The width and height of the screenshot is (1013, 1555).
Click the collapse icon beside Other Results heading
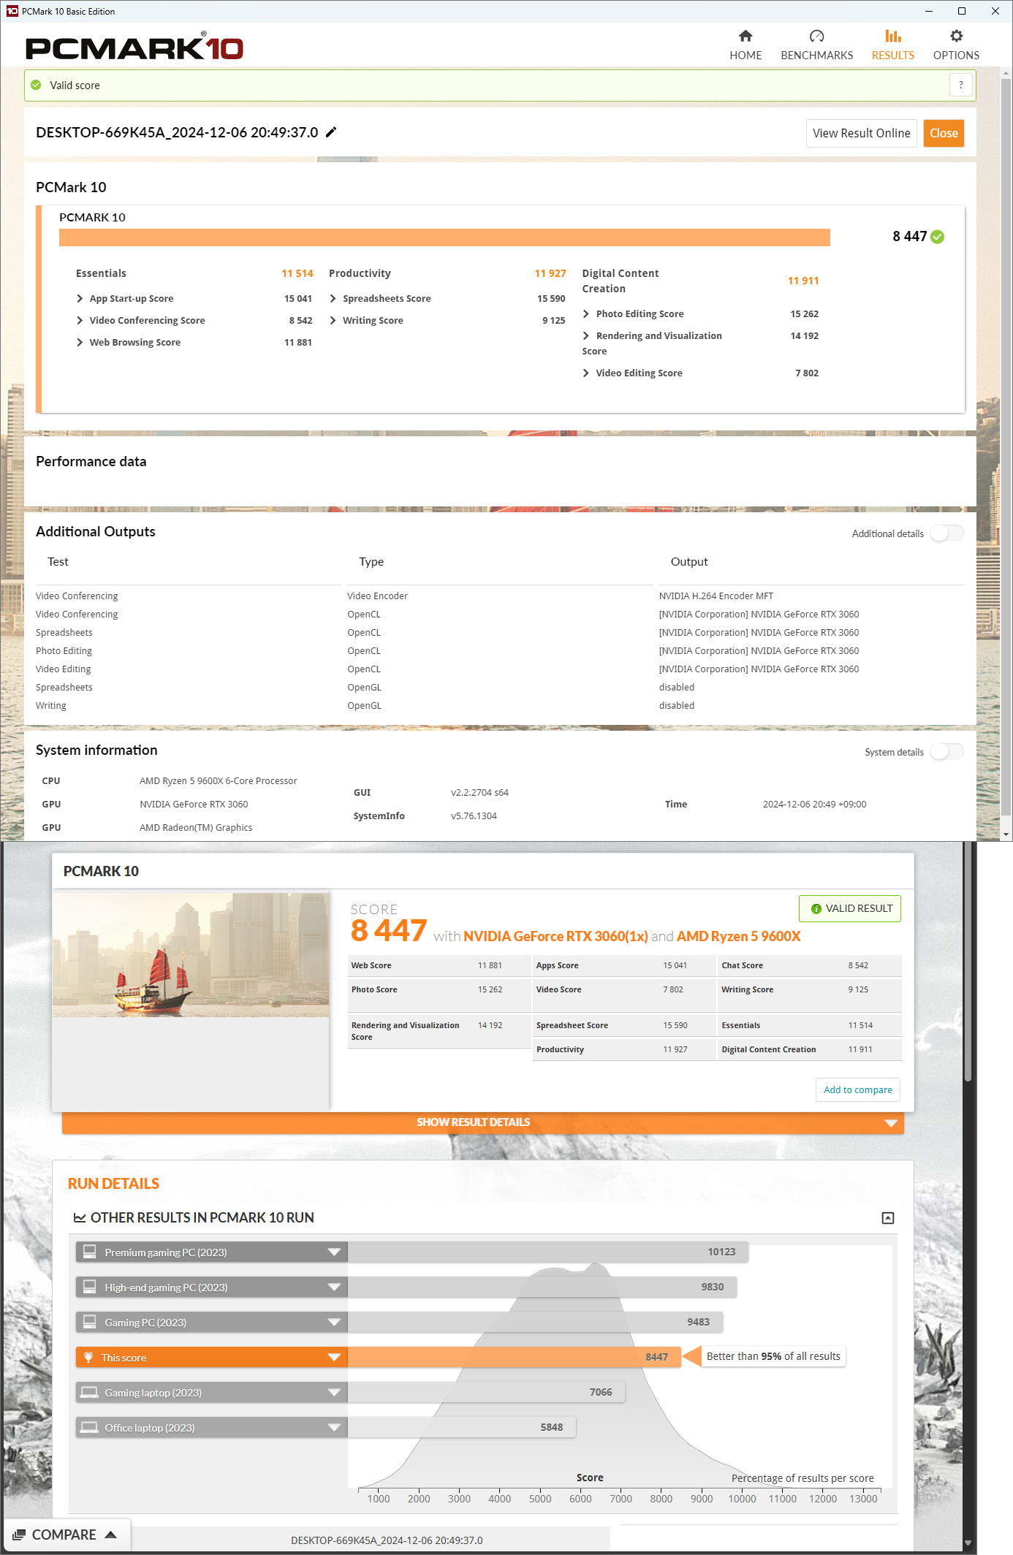888,1217
